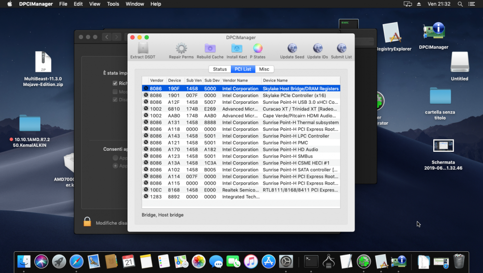Sort list by Device column header

175,80
